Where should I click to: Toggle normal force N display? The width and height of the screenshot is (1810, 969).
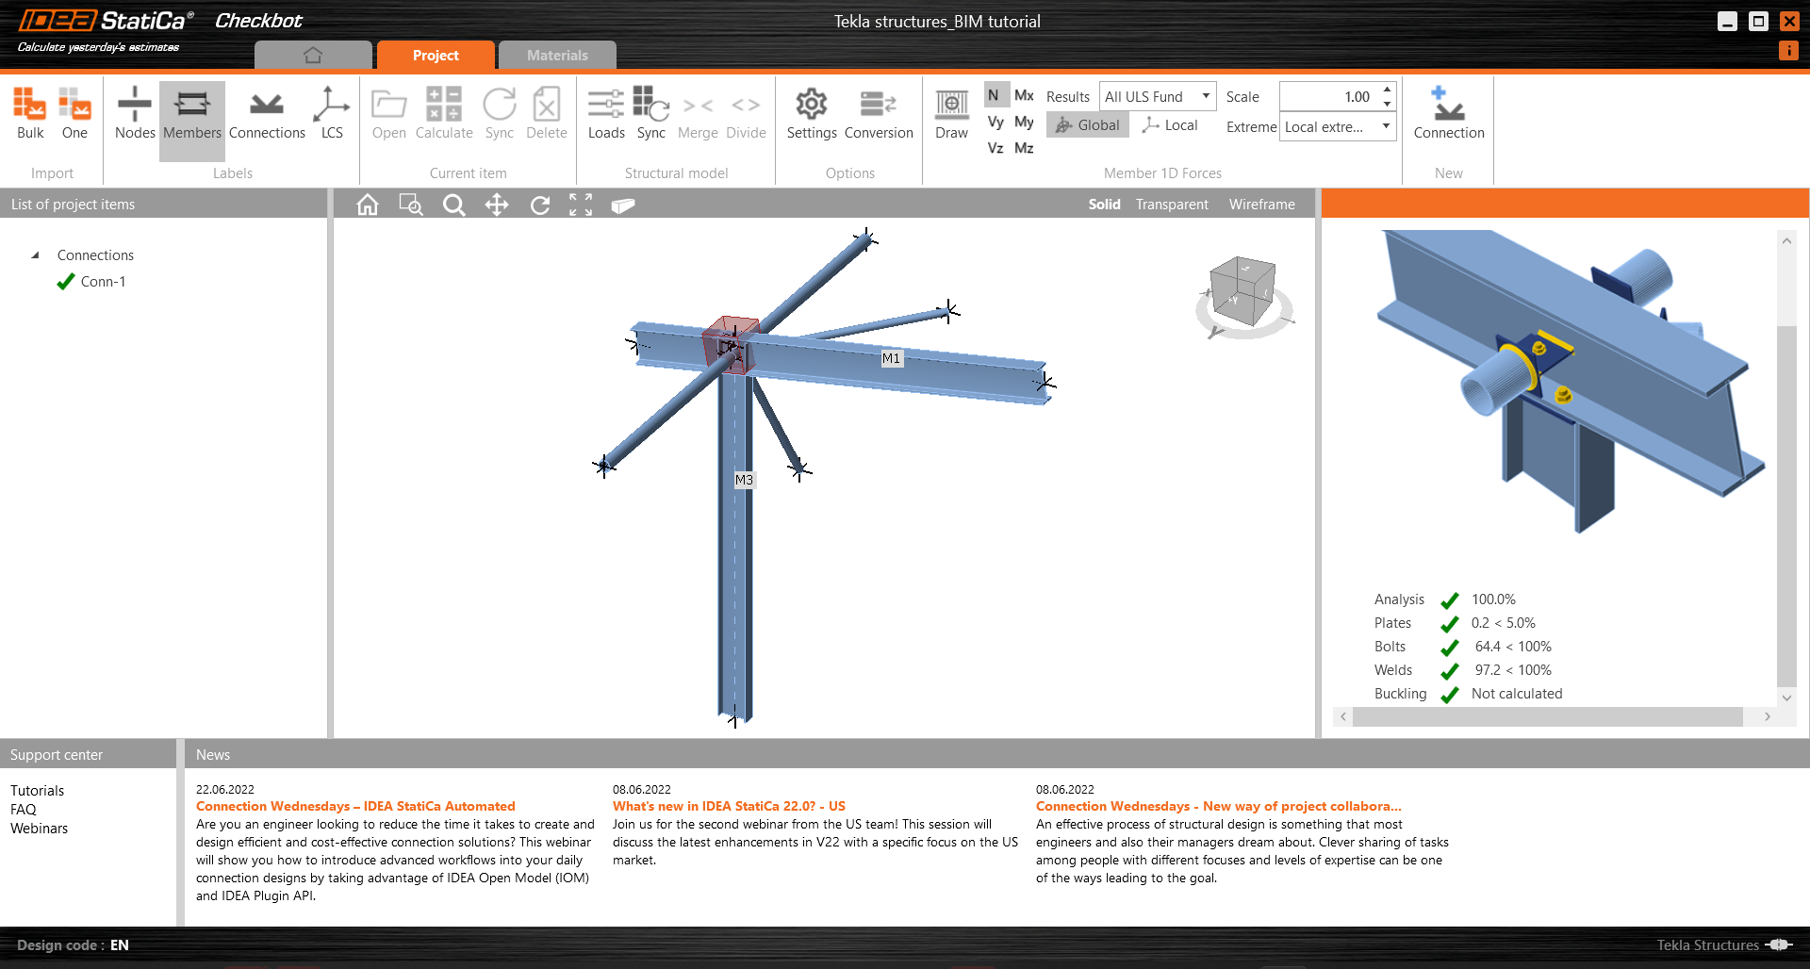(994, 94)
